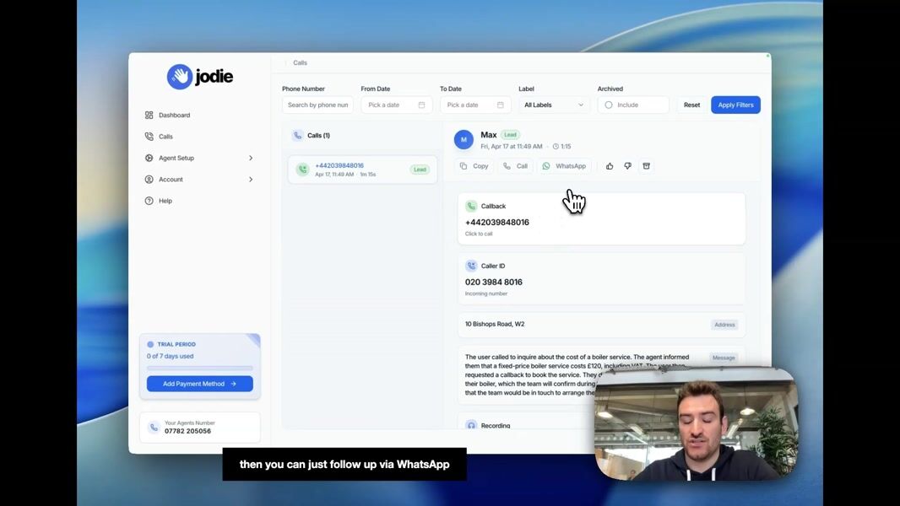
Task: Open Calls in the sidebar
Action: point(165,137)
